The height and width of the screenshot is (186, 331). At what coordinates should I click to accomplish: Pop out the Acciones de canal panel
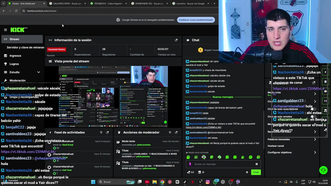point(314,83)
